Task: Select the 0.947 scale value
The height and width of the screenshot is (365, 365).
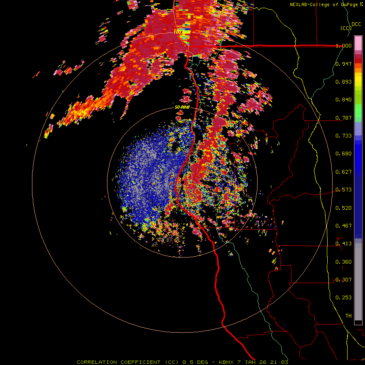Action: [x=344, y=64]
